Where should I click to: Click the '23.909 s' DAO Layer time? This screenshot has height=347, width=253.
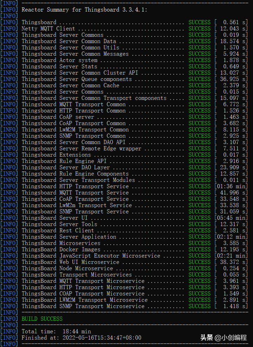[232, 167]
